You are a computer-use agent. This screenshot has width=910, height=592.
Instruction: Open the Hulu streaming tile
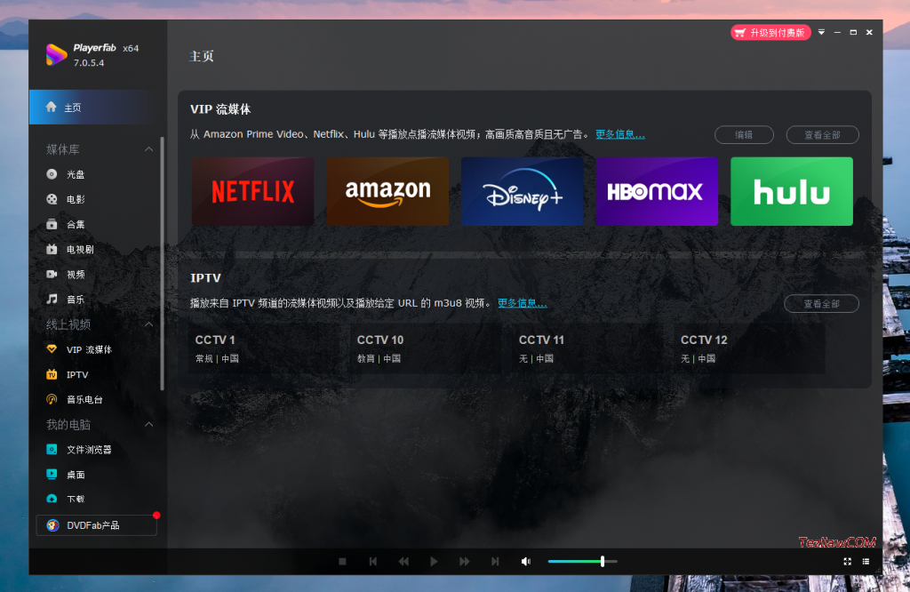tap(792, 191)
